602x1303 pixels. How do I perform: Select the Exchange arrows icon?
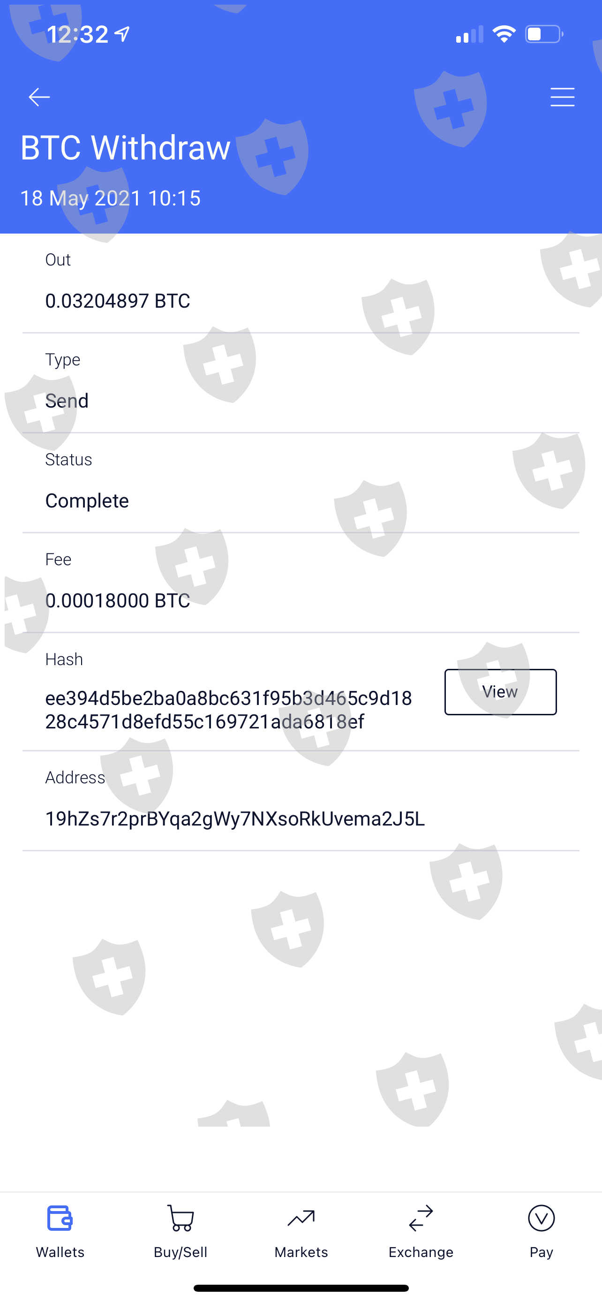421,1218
